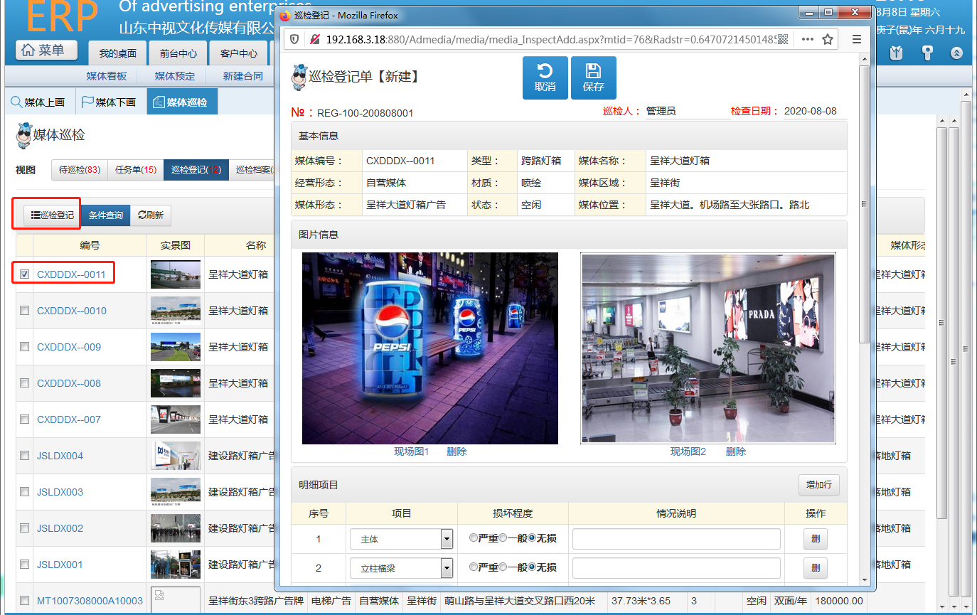Select 严重 for the 主体 row
977x615 pixels.
[x=474, y=538]
